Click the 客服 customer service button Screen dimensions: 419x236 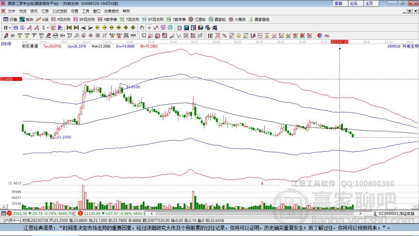(x=340, y=3)
